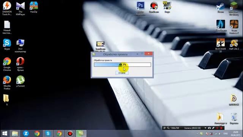The width and height of the screenshot is (243, 137).
Task: Click the app icon in the dialog title bar
Action: click(94, 54)
